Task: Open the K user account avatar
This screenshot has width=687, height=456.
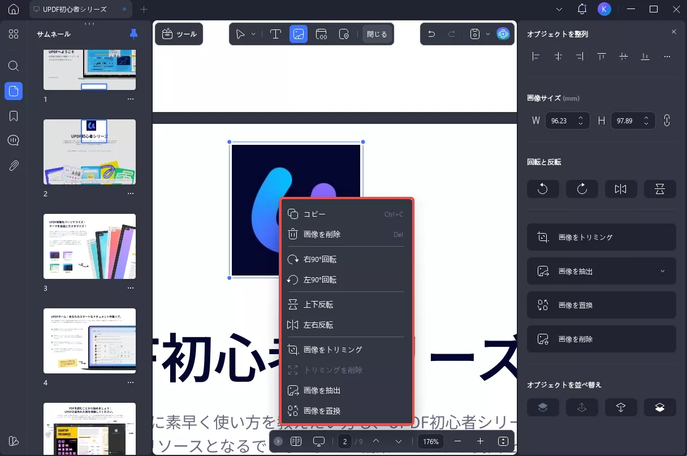Action: tap(604, 9)
